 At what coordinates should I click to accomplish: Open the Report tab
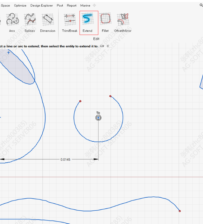pyautogui.click(x=72, y=5)
